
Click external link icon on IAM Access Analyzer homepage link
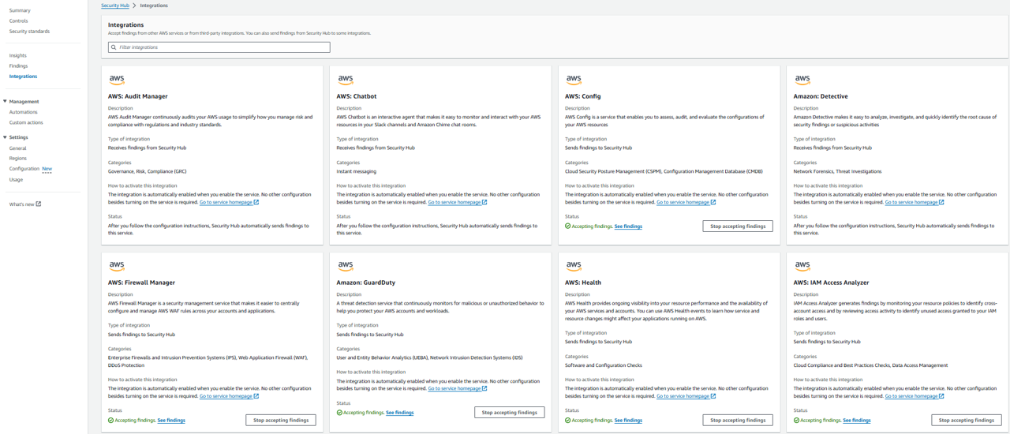pos(941,396)
